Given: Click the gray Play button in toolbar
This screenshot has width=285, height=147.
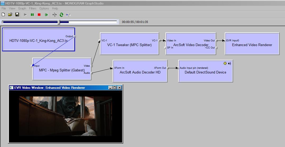Looking at the screenshot, I should pyautogui.click(x=25, y=15).
